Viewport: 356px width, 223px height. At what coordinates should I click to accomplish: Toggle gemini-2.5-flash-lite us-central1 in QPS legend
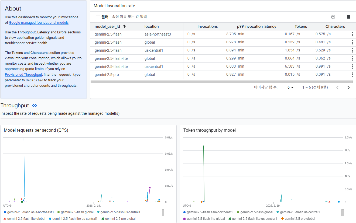click(73, 219)
